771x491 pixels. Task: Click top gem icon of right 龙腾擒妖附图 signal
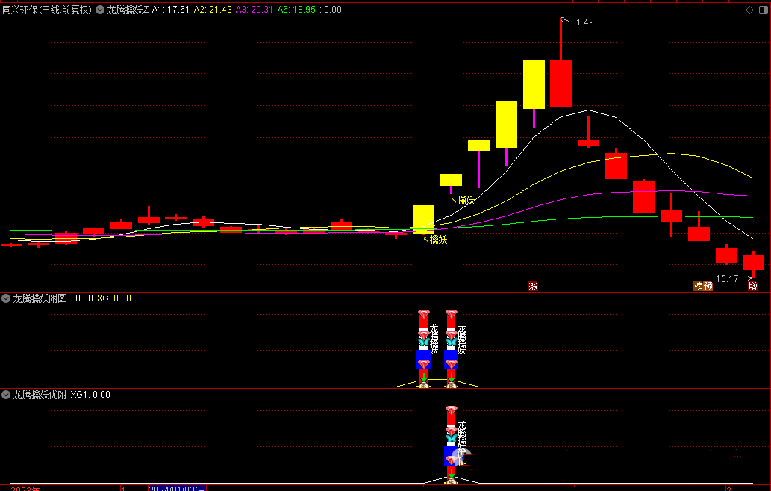451,314
